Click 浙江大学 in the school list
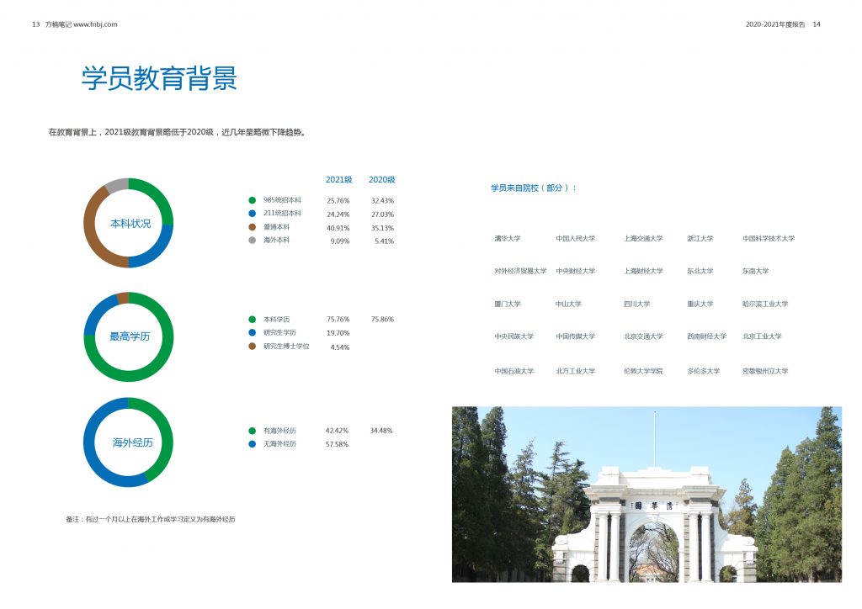 pyautogui.click(x=700, y=238)
